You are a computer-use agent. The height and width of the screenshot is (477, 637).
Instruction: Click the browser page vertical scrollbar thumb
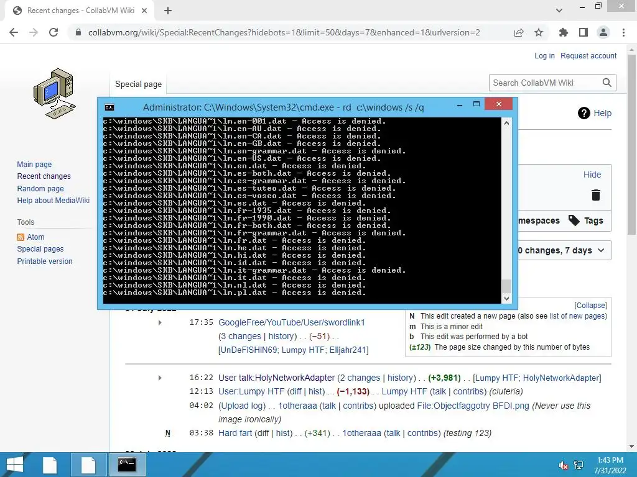(631, 144)
